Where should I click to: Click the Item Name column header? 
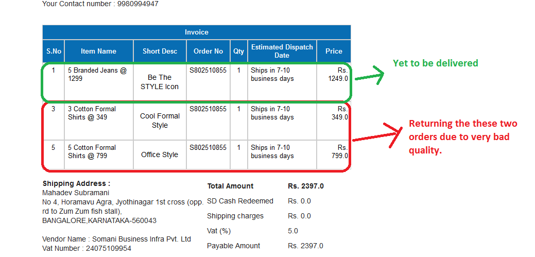click(98, 51)
